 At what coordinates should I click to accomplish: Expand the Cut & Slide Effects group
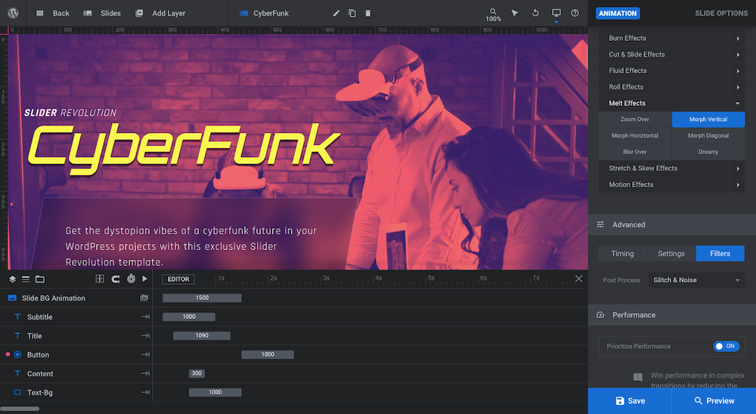pyautogui.click(x=671, y=54)
